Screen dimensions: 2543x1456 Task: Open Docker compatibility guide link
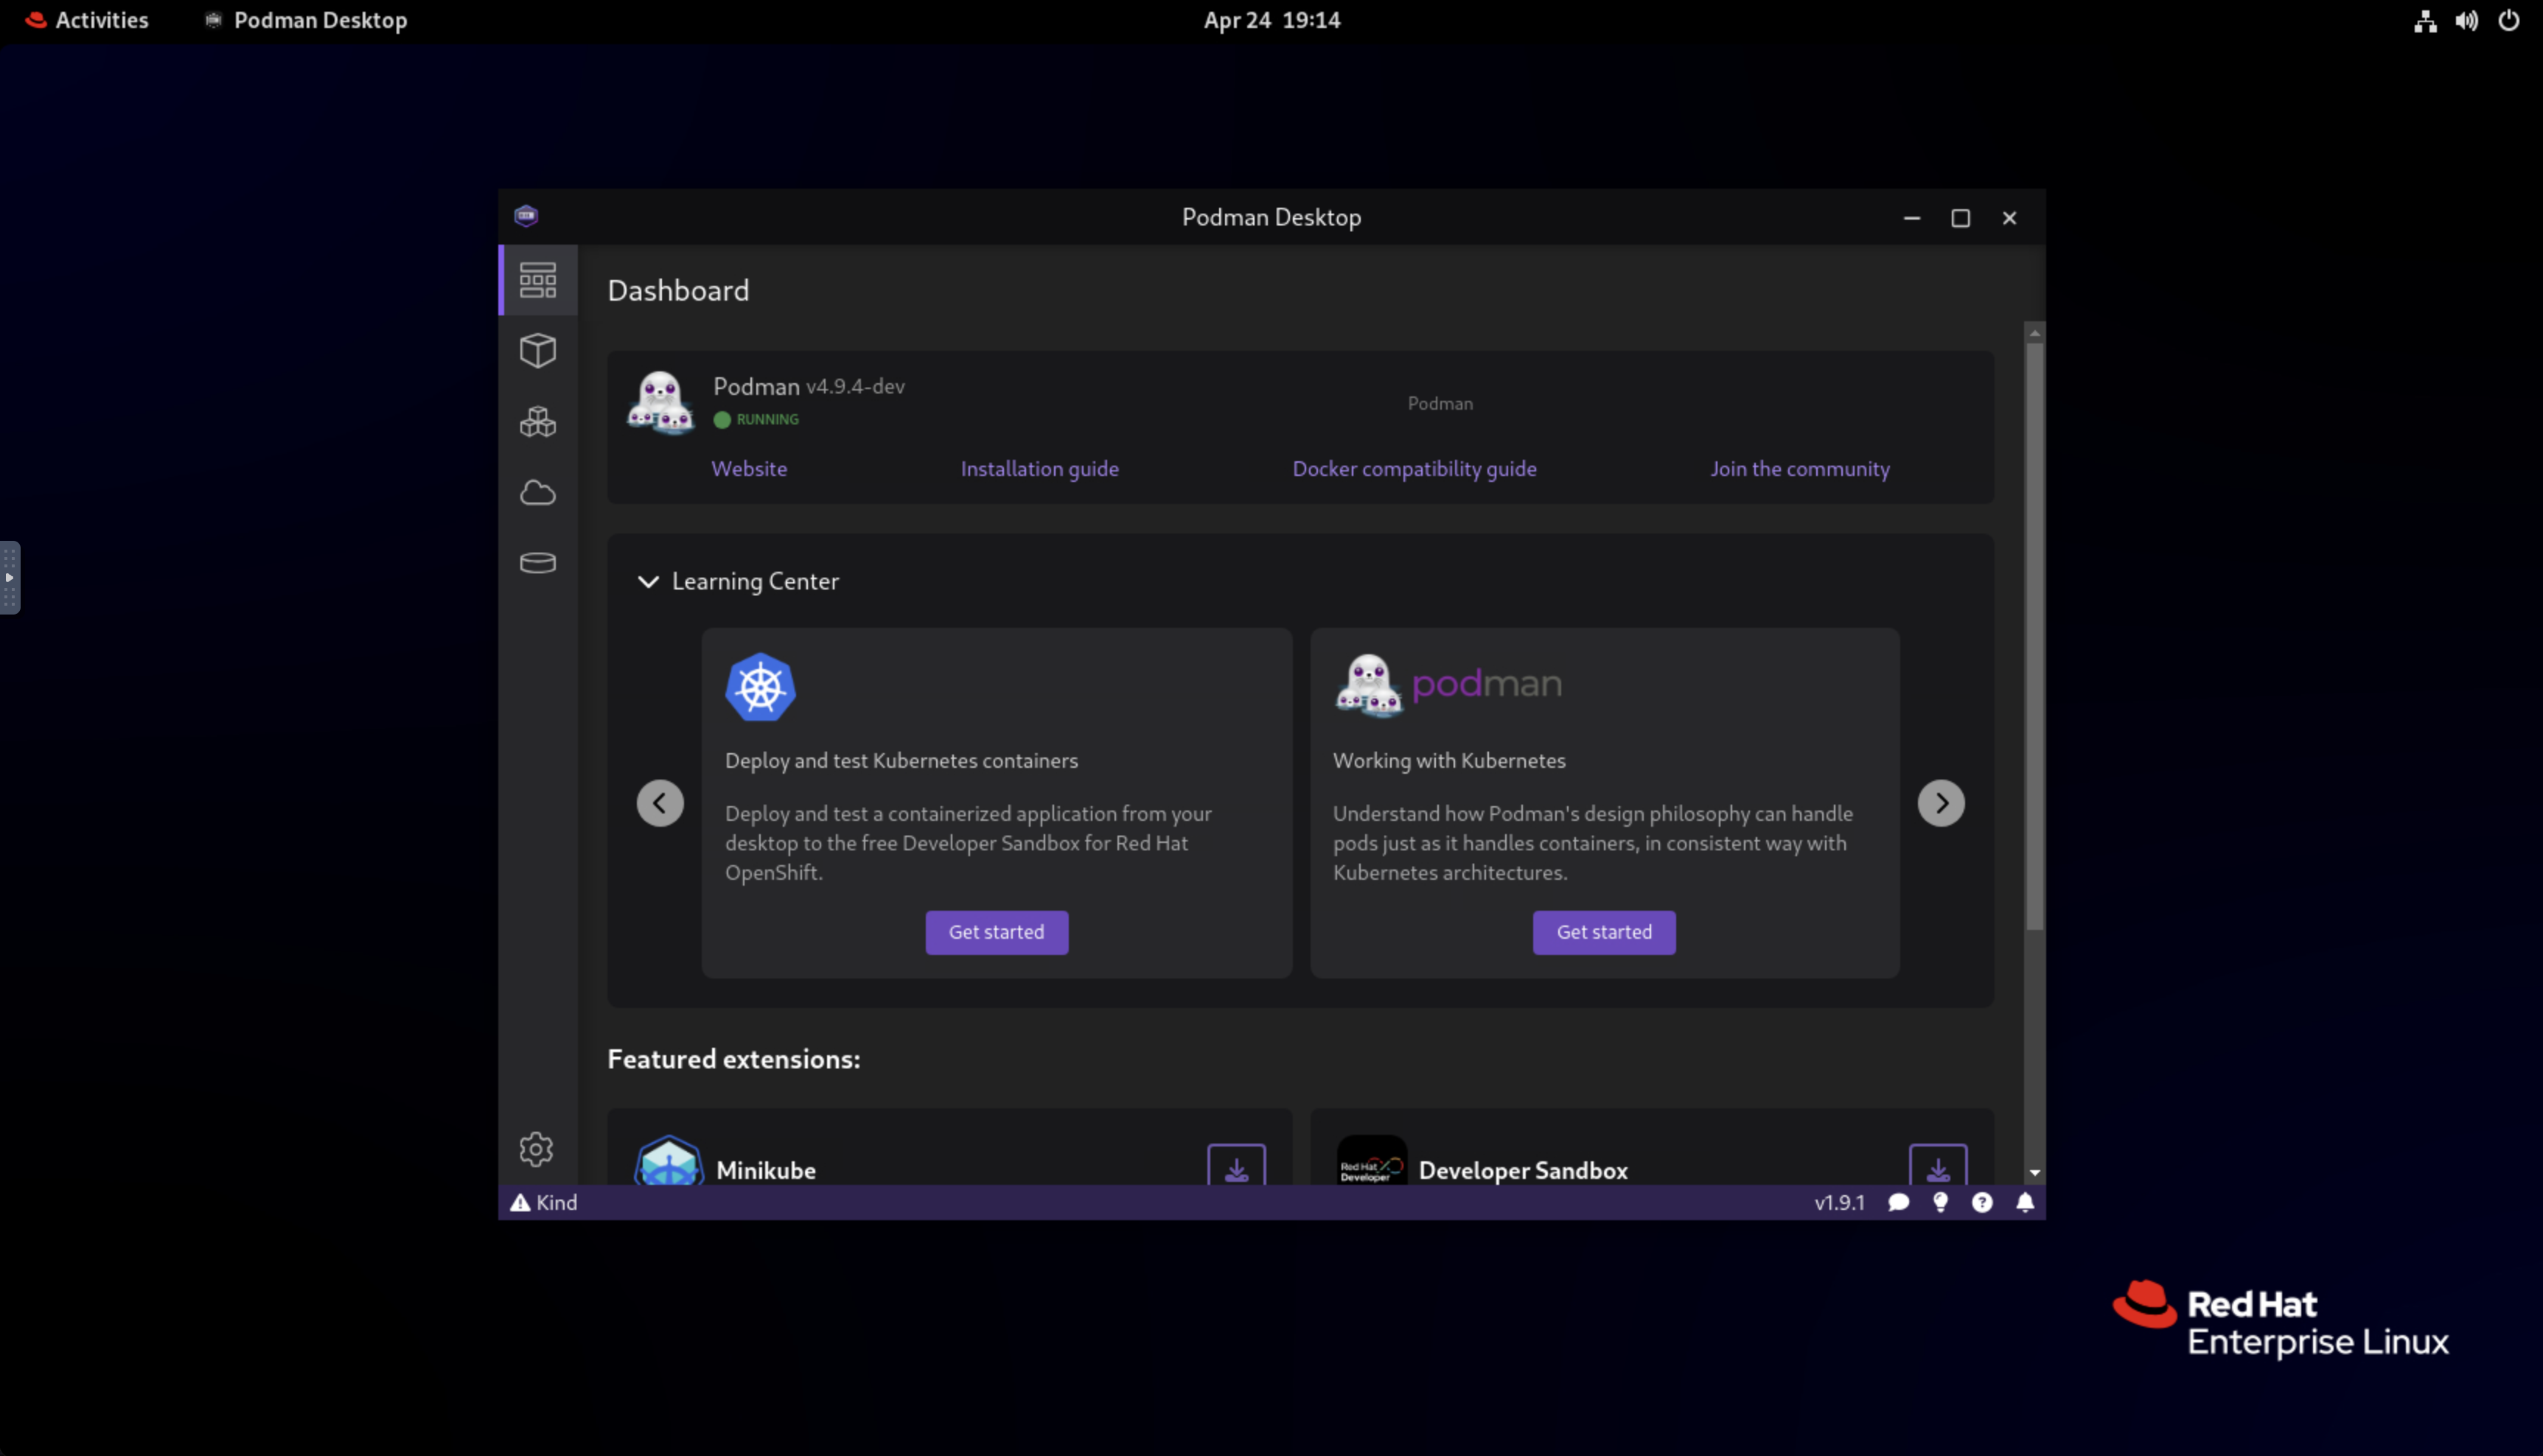click(1414, 469)
